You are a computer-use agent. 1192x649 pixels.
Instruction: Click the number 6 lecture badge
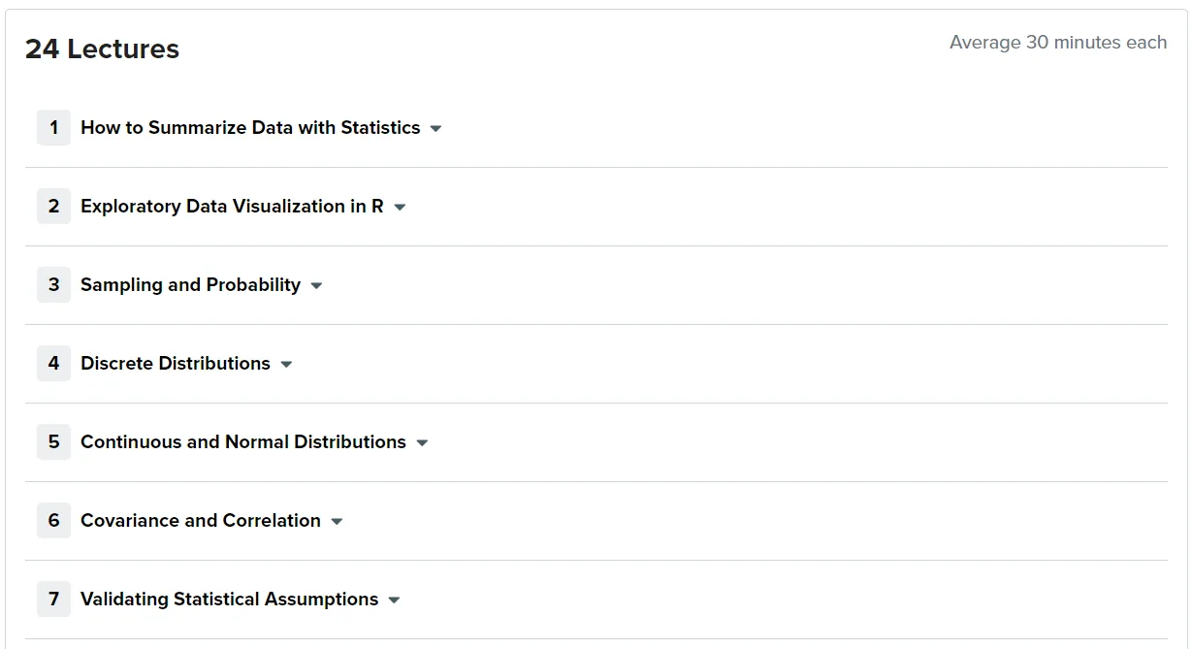(53, 520)
